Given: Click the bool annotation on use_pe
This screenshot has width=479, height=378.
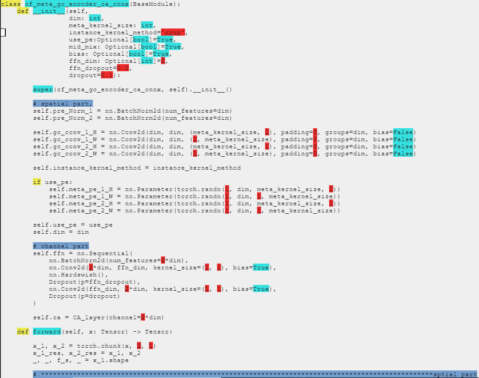Looking at the screenshot, I should 141,39.
